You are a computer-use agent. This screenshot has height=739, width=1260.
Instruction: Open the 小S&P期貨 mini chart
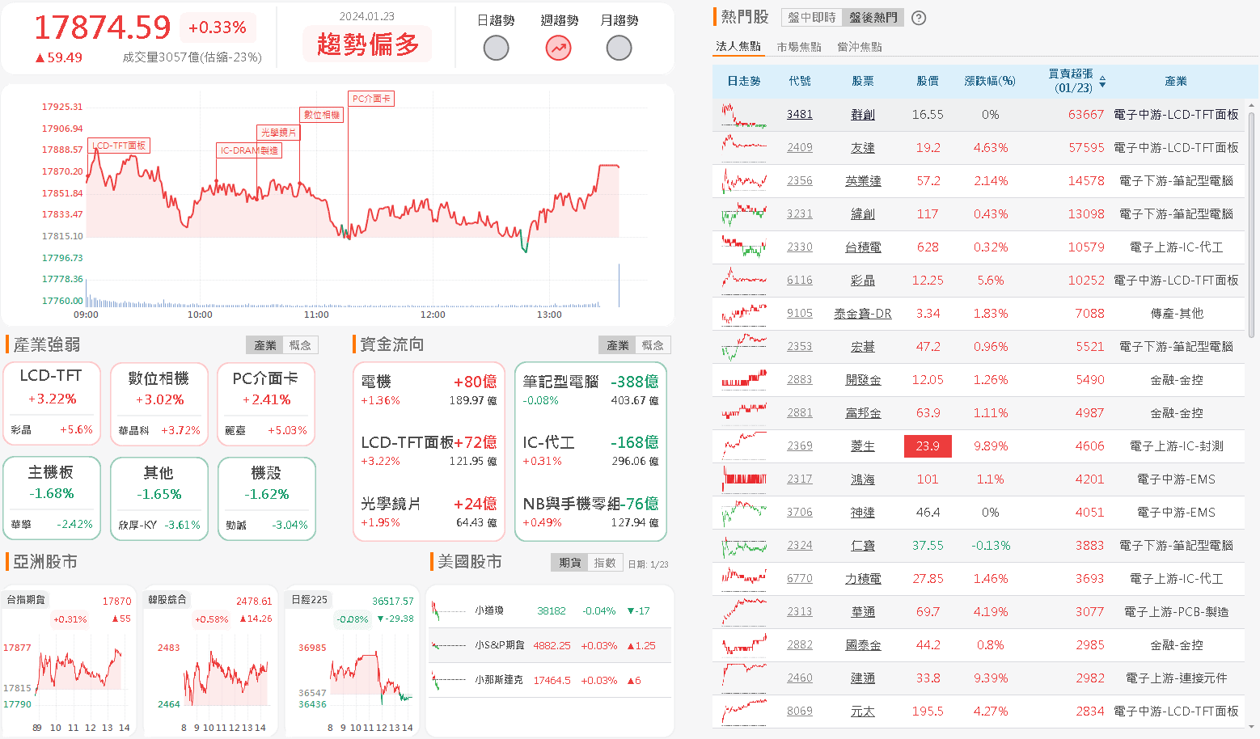[449, 646]
